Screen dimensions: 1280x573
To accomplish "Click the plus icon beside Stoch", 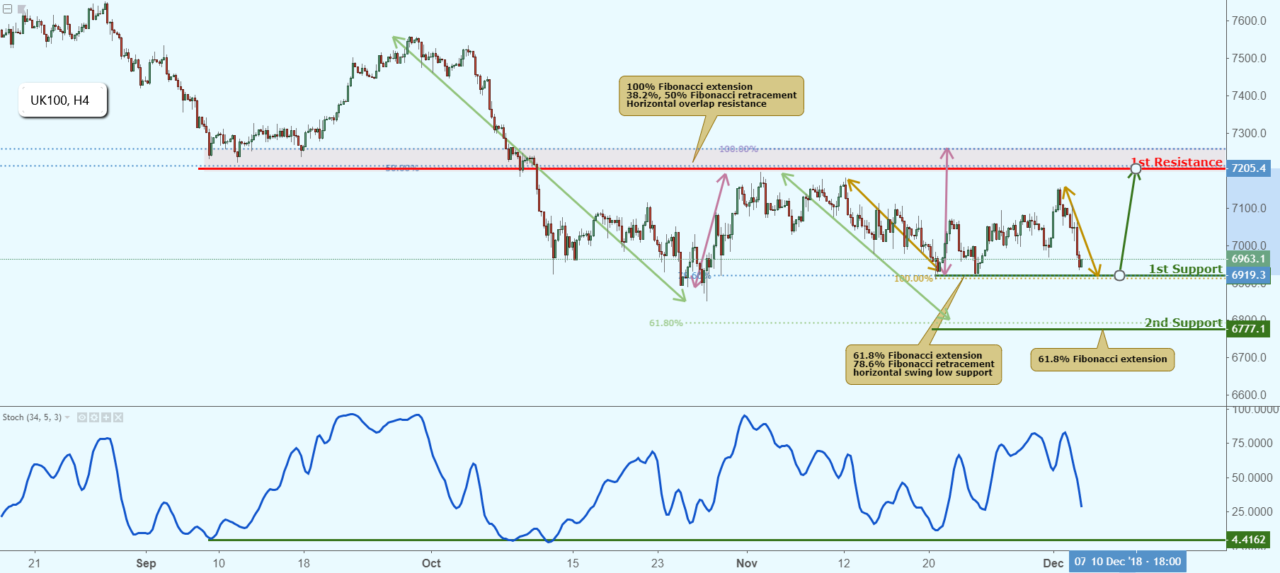I will 106,417.
